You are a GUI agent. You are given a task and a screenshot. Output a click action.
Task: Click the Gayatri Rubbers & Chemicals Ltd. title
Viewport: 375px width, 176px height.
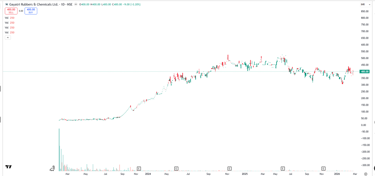[33, 4]
